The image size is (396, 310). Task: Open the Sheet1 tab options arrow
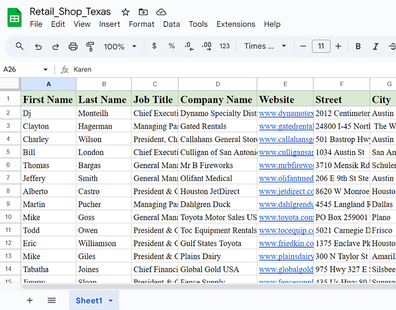pyautogui.click(x=110, y=301)
